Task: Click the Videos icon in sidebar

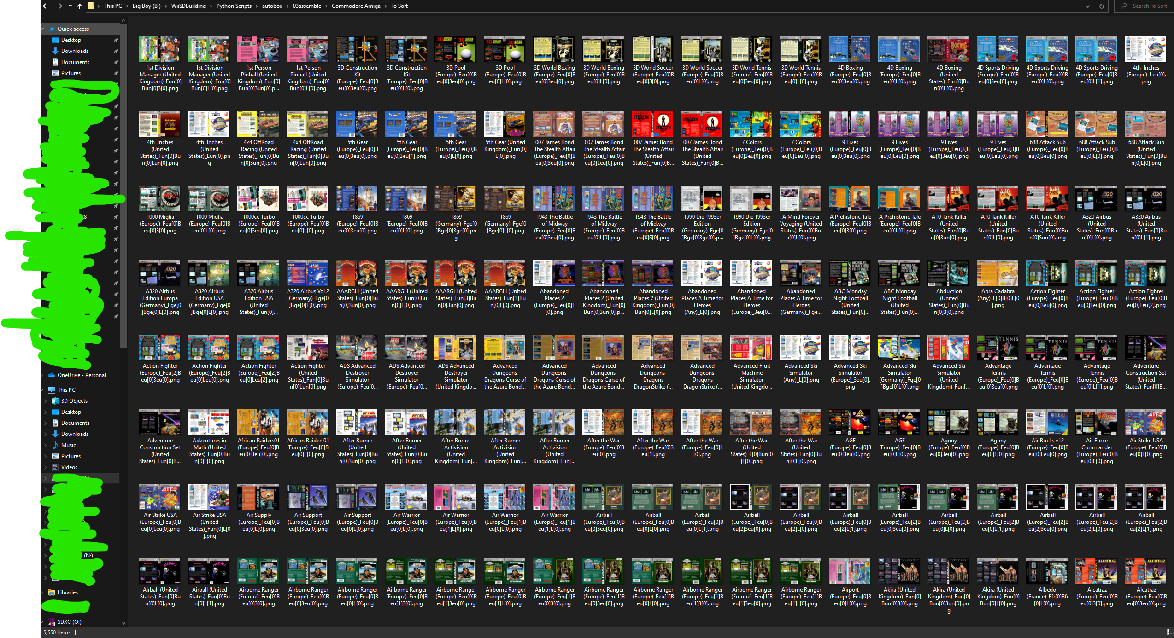Action: pos(55,467)
